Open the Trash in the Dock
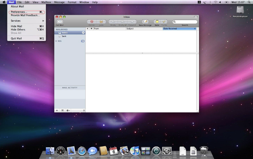 pos(204,151)
